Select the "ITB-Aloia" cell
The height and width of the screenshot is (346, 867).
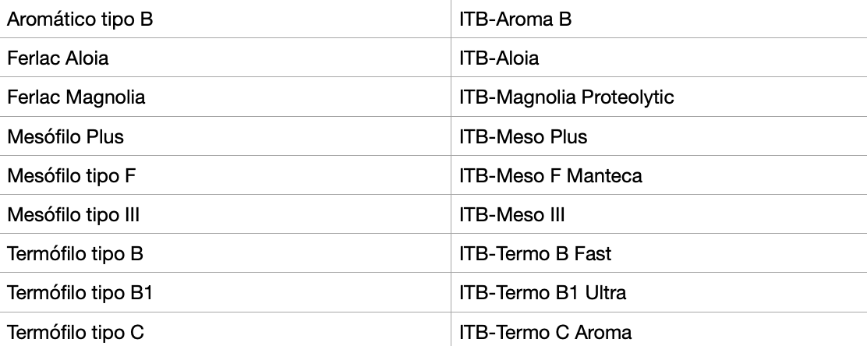(x=499, y=58)
